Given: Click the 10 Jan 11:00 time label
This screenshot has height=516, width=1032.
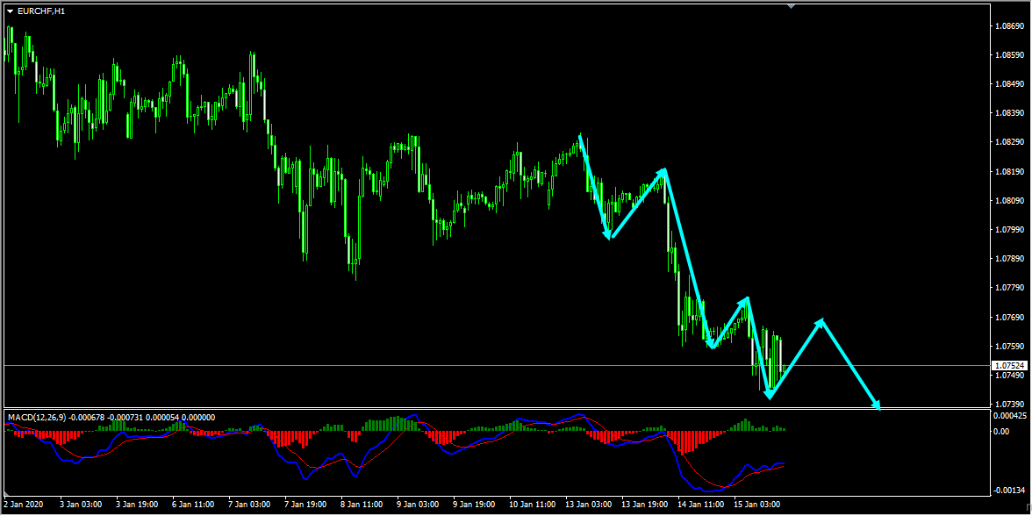Looking at the screenshot, I should point(532,504).
